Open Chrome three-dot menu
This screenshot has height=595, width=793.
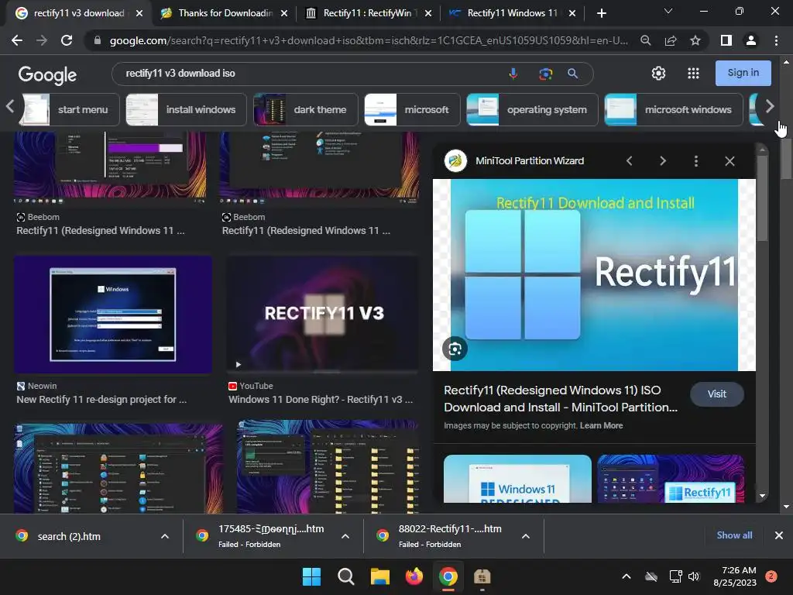coord(776,40)
